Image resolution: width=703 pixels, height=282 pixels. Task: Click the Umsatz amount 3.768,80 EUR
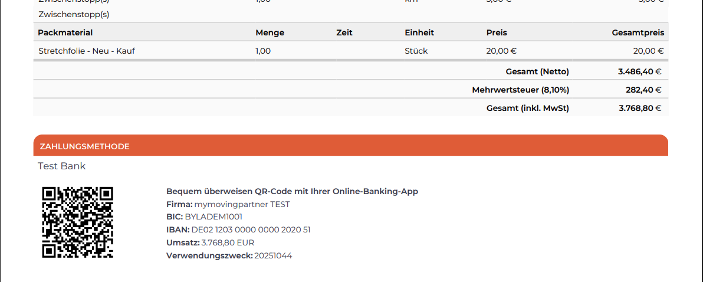[228, 243]
